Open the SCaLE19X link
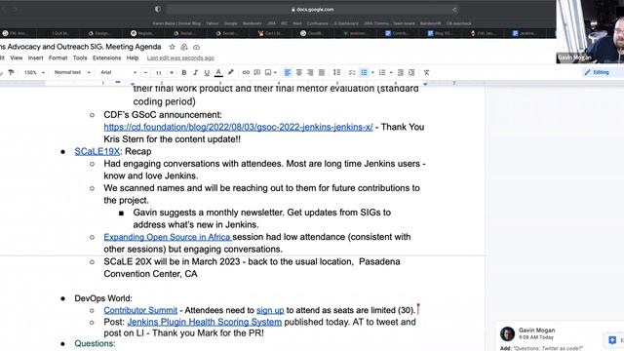 [x=97, y=151]
